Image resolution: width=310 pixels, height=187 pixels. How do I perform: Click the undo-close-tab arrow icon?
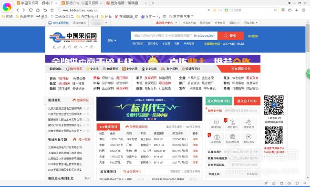tap(45, 10)
